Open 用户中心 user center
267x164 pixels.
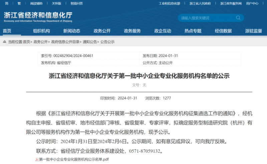click(x=252, y=3)
